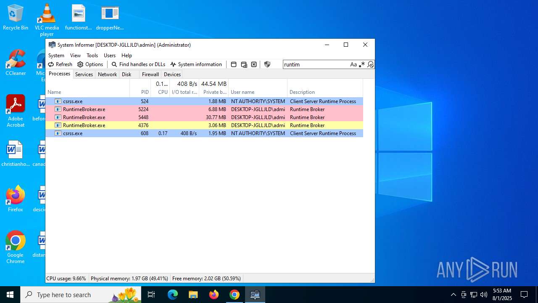Open Chrome from taskbar
This screenshot has width=538, height=303.
235,295
